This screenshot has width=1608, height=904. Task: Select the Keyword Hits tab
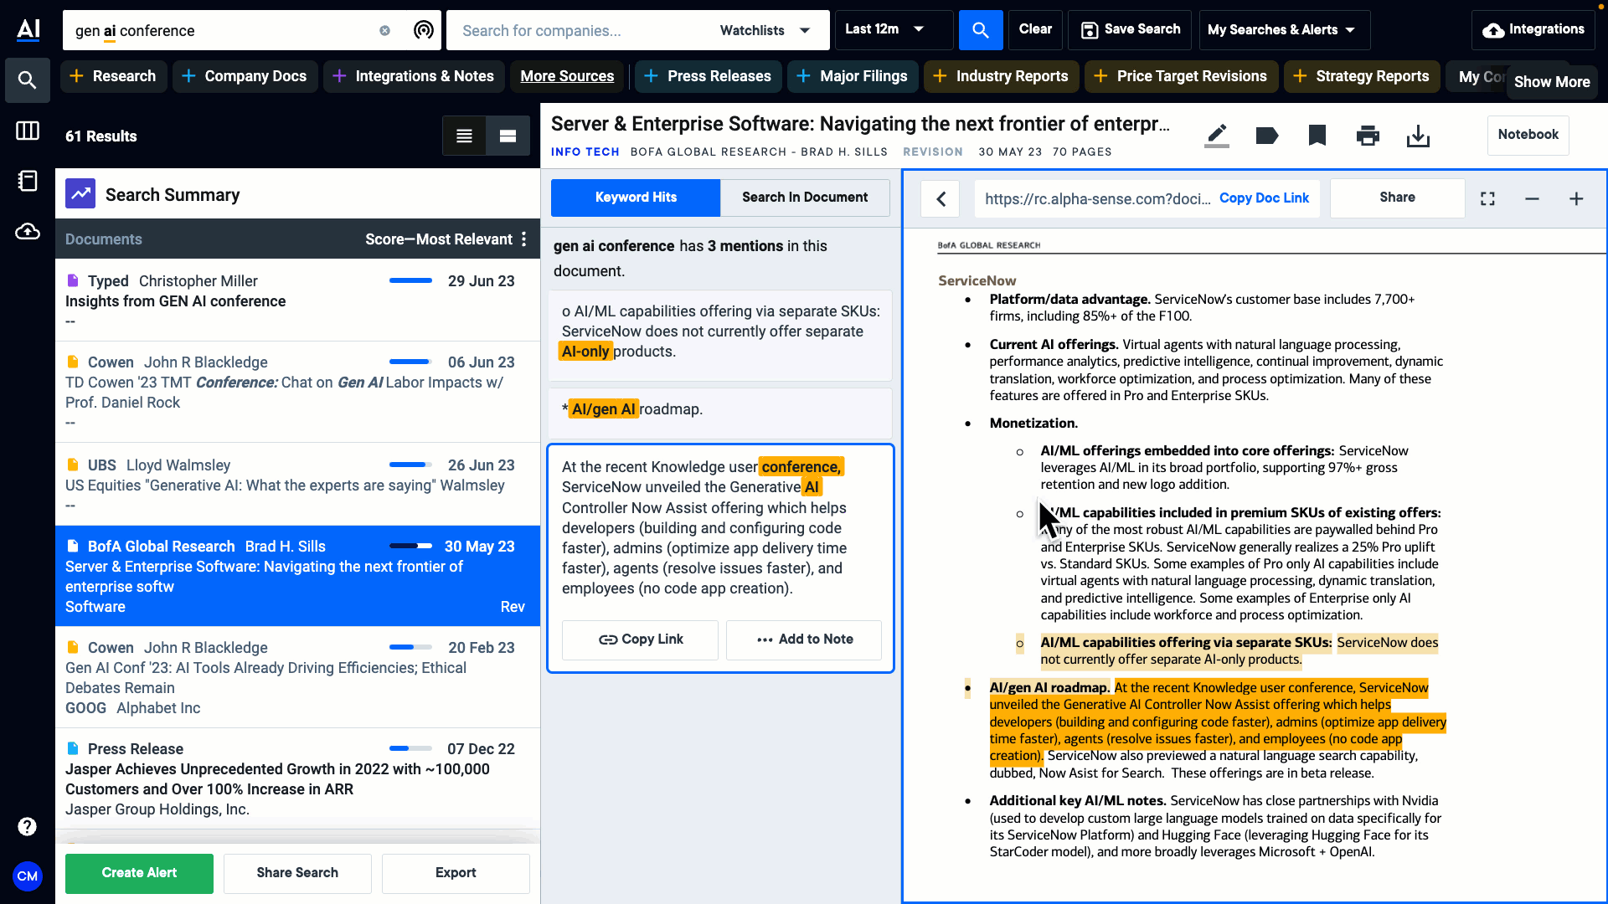(x=636, y=198)
